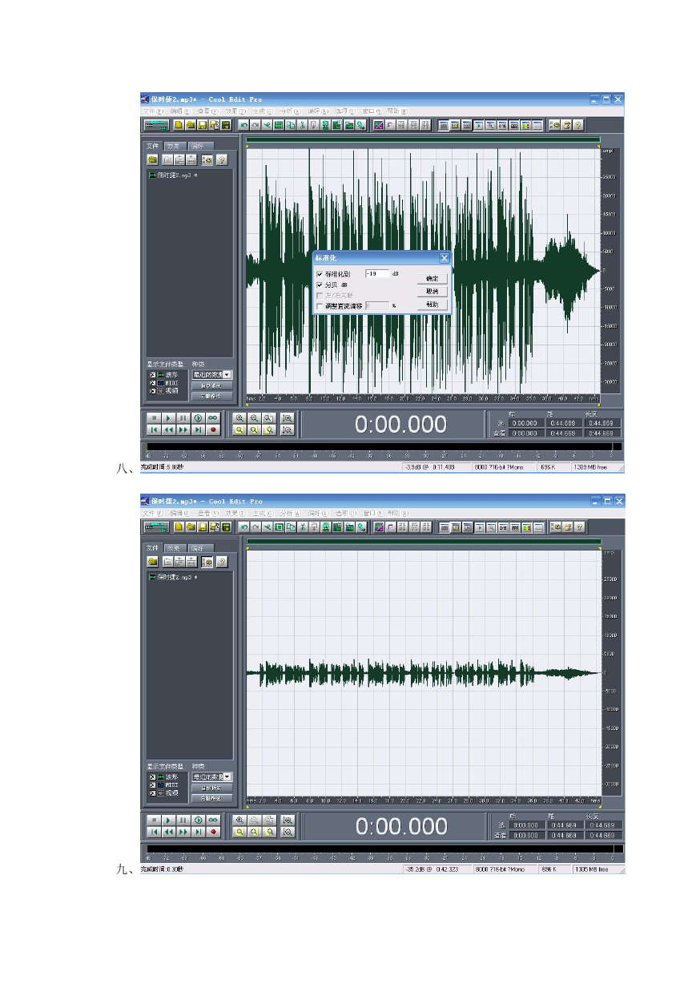The image size is (696, 984).
Task: Toggle the 波形 file type checkbox, lower window
Action: tap(151, 776)
